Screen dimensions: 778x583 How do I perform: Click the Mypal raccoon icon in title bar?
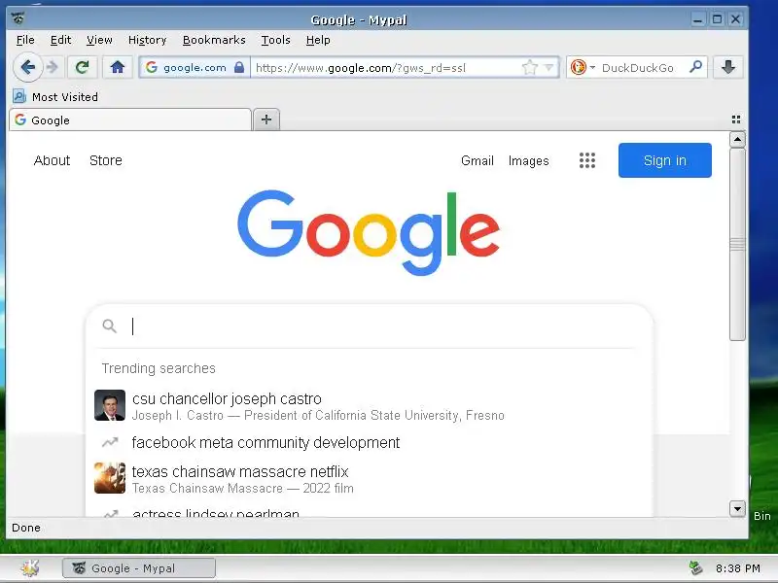click(x=18, y=18)
